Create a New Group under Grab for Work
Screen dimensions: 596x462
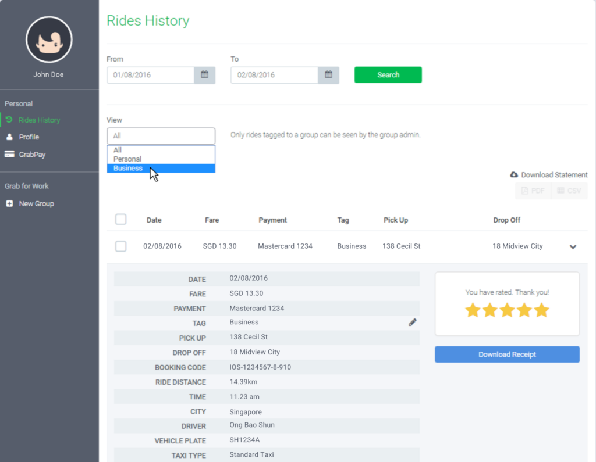36,204
